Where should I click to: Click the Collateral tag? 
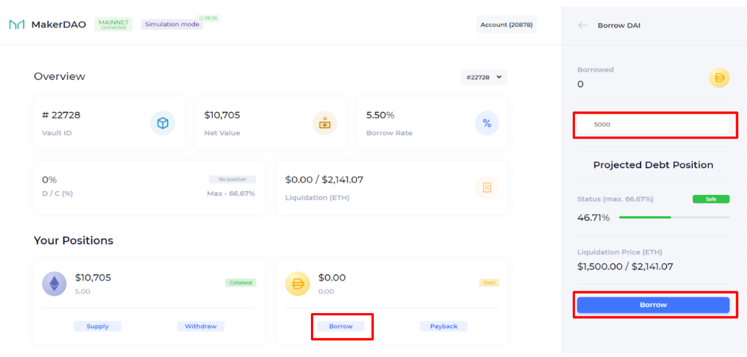click(x=241, y=282)
